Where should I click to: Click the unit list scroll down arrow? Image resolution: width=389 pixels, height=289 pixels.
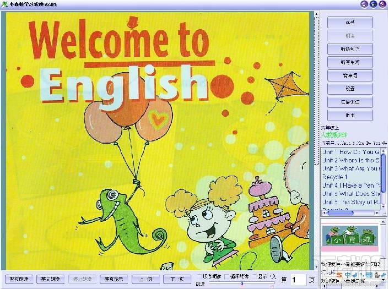(x=383, y=207)
